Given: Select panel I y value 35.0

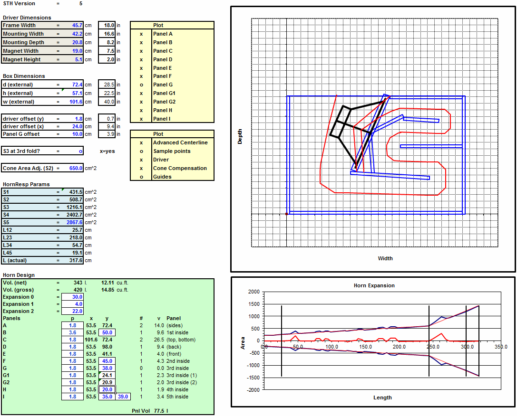Looking at the screenshot, I should click(x=107, y=397).
